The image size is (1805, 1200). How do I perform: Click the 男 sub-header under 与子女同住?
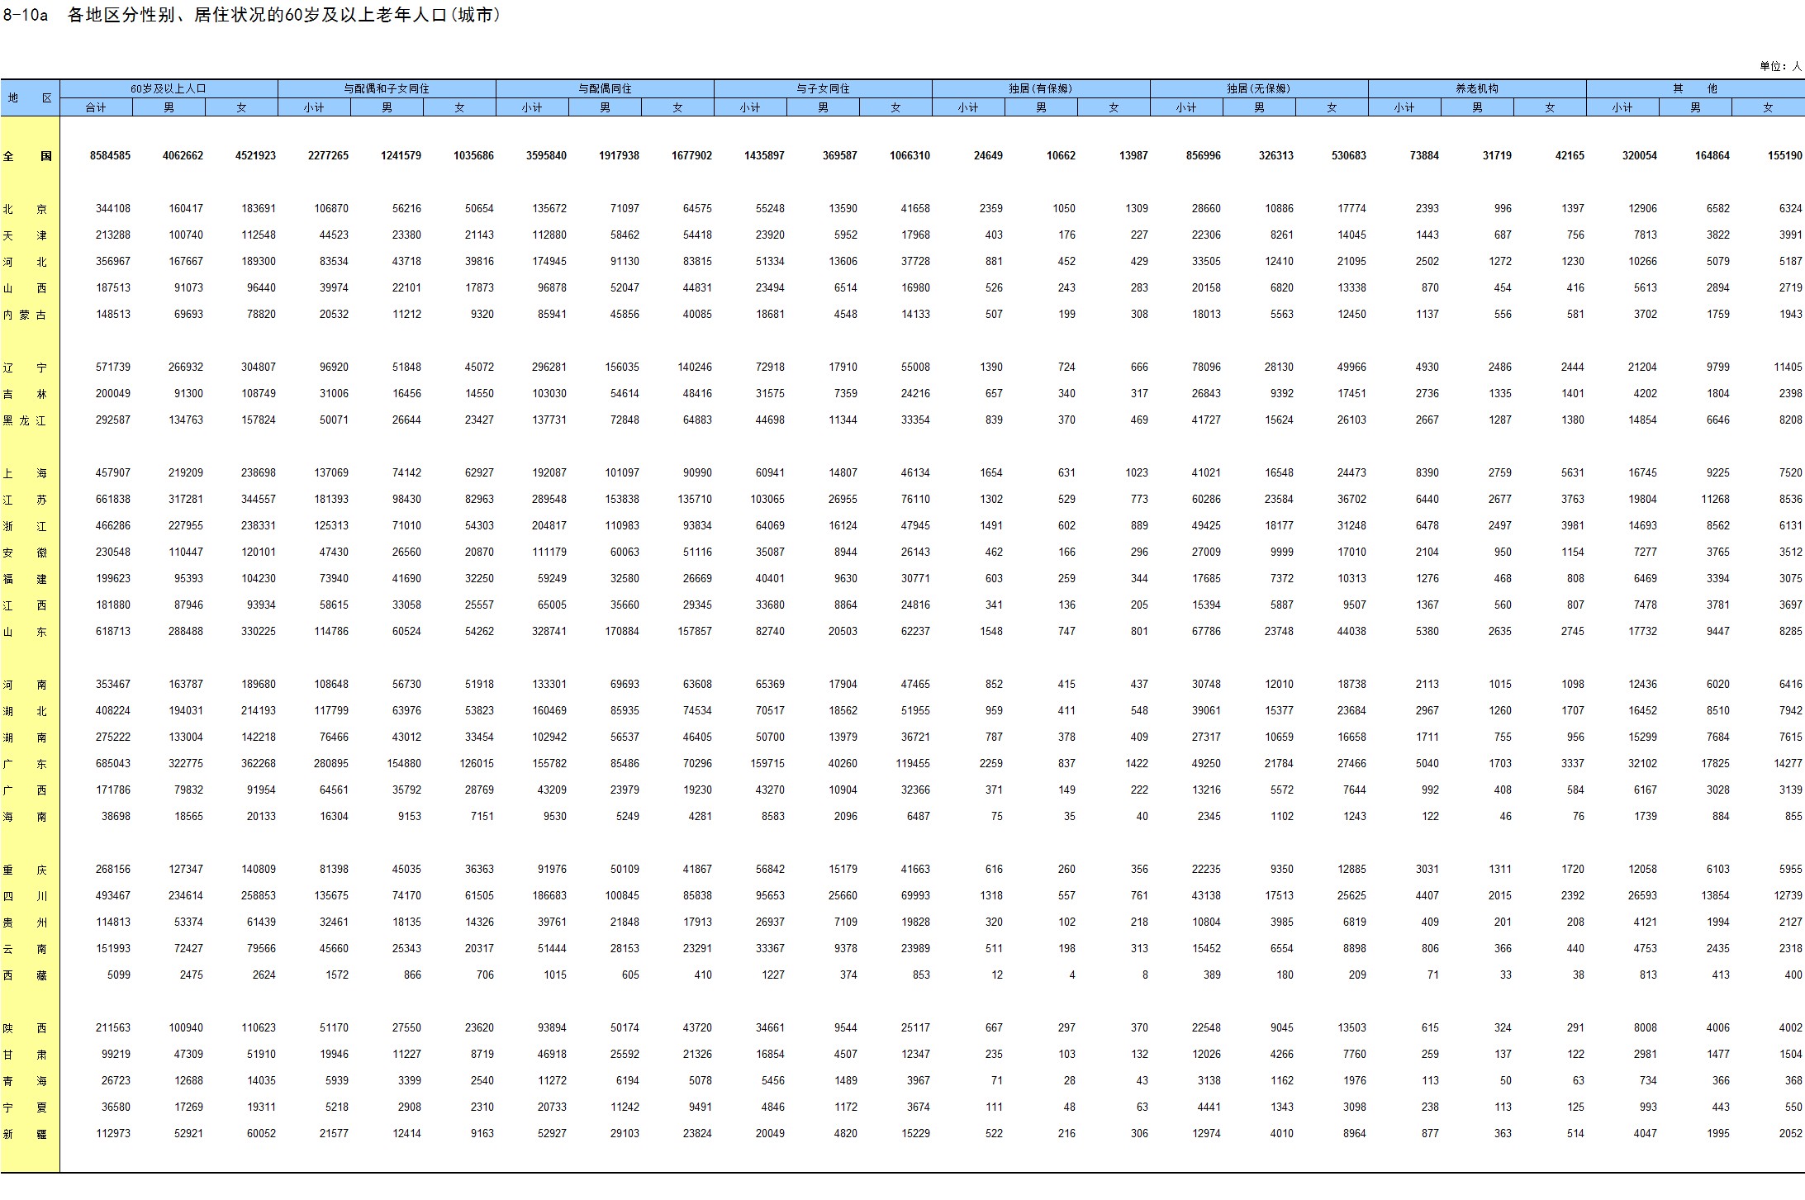coord(823,107)
